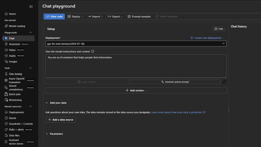This screenshot has height=147, width=261.
Task: Open the Import menu
Action: [x=95, y=17]
